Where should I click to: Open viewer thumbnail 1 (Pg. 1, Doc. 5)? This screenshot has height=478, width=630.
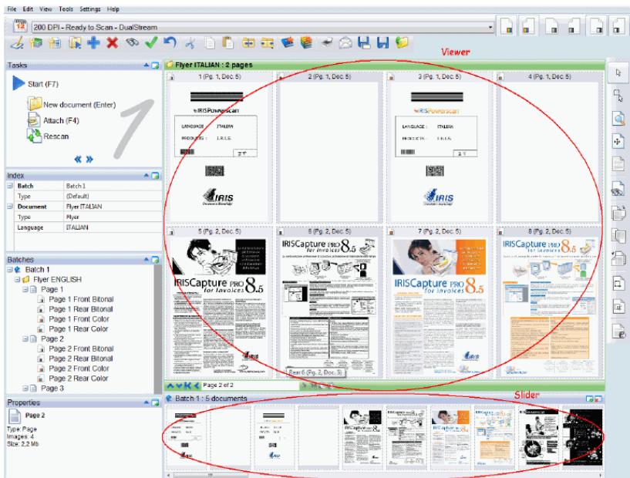[x=219, y=147]
